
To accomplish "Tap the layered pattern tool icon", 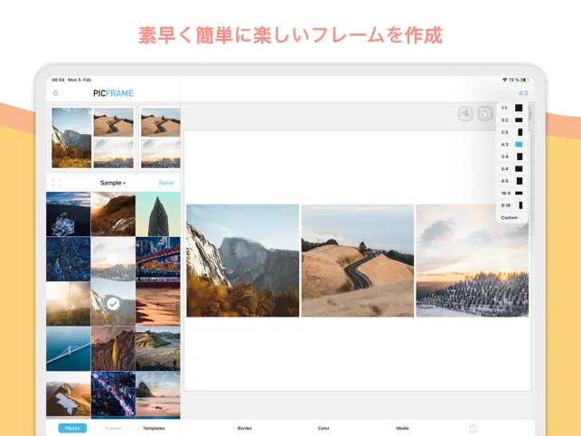I will click(465, 114).
